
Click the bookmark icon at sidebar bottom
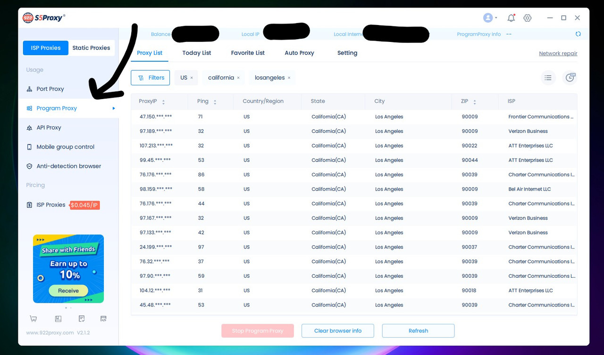[x=58, y=319]
